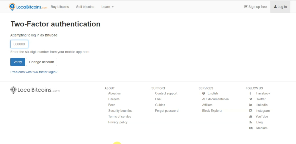
Task: Click the Twitter bird icon
Action: [251, 99]
